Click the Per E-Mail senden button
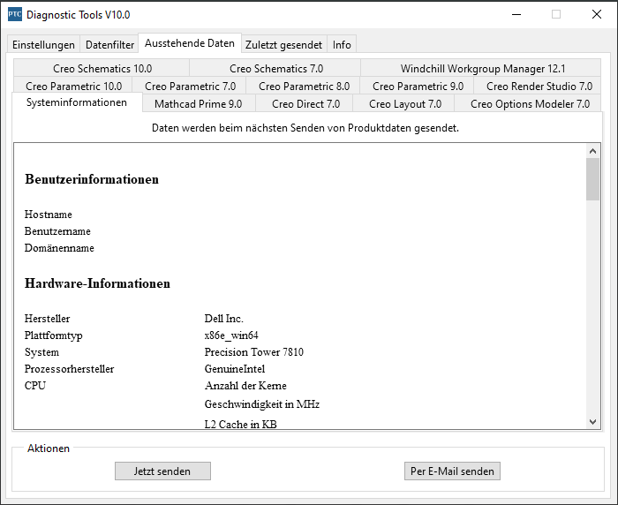This screenshot has height=505, width=618. (452, 471)
